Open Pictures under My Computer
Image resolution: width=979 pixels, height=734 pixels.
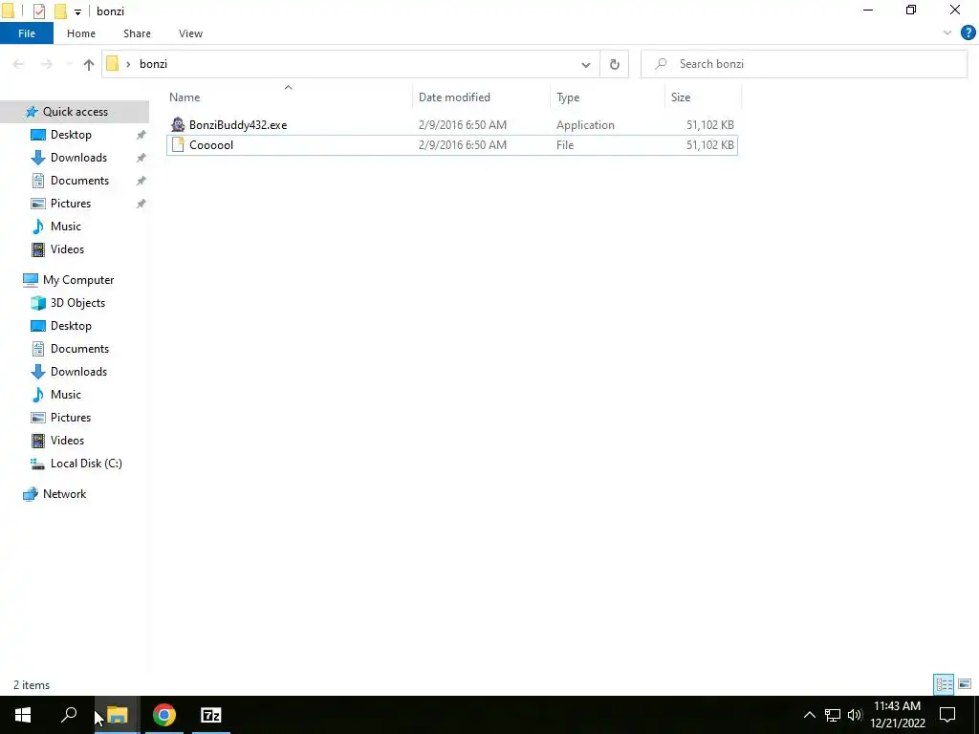pyautogui.click(x=71, y=418)
